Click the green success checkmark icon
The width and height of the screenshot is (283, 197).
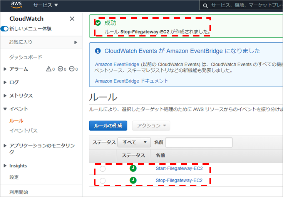pos(98,23)
